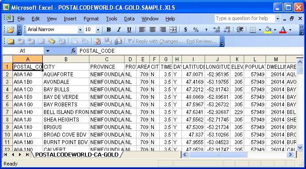This screenshot has height=169, width=306.
Task: Open the Arial Narrow font dropdown
Action: (x=80, y=30)
